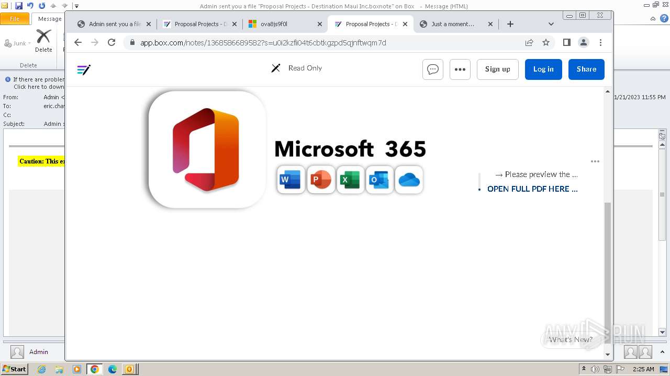The image size is (670, 376).
Task: Open Junk dropdown in Outlook ribbon
Action: point(18,43)
